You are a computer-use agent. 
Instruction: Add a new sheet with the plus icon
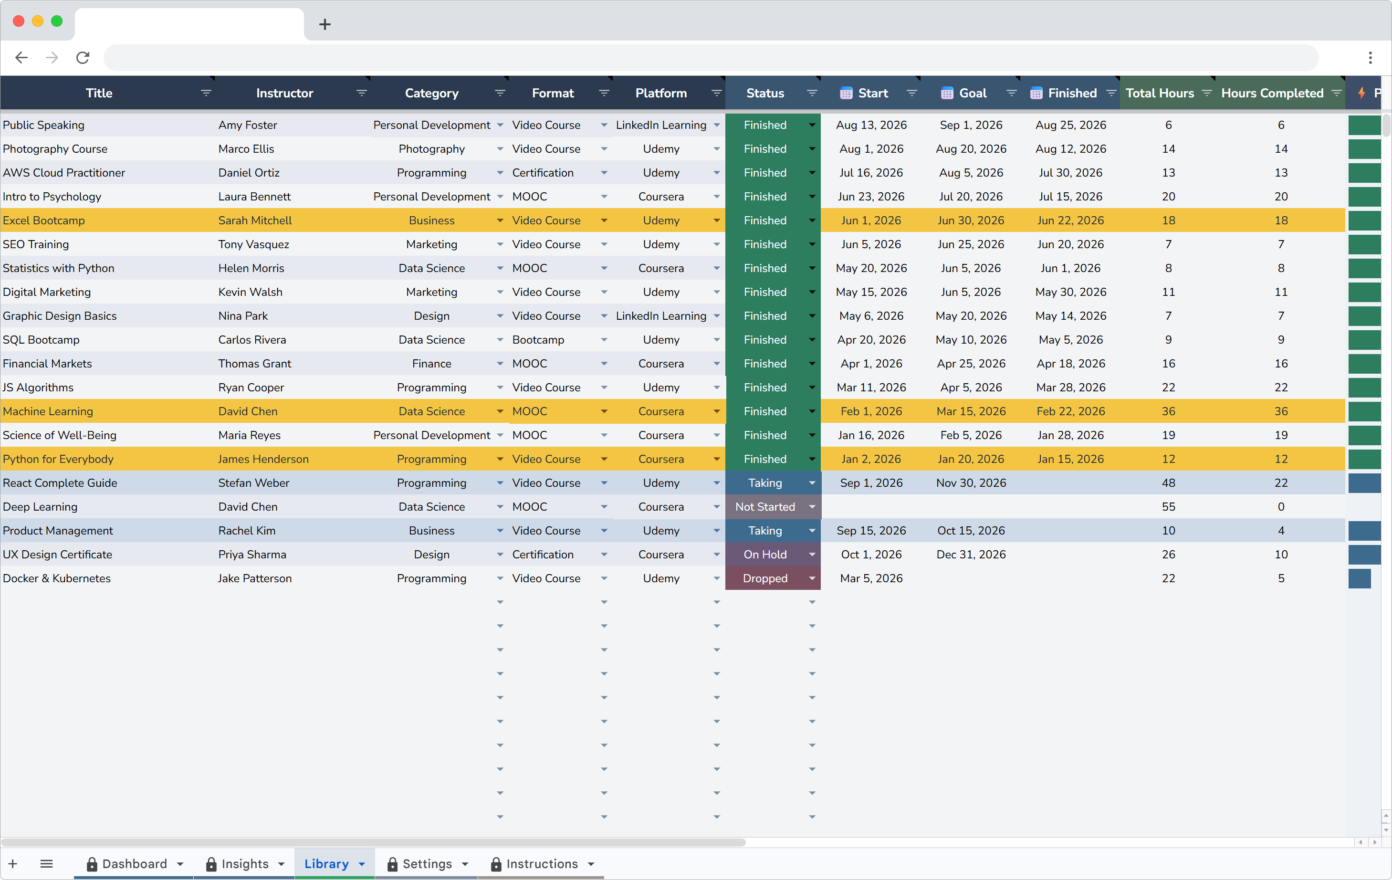(13, 864)
